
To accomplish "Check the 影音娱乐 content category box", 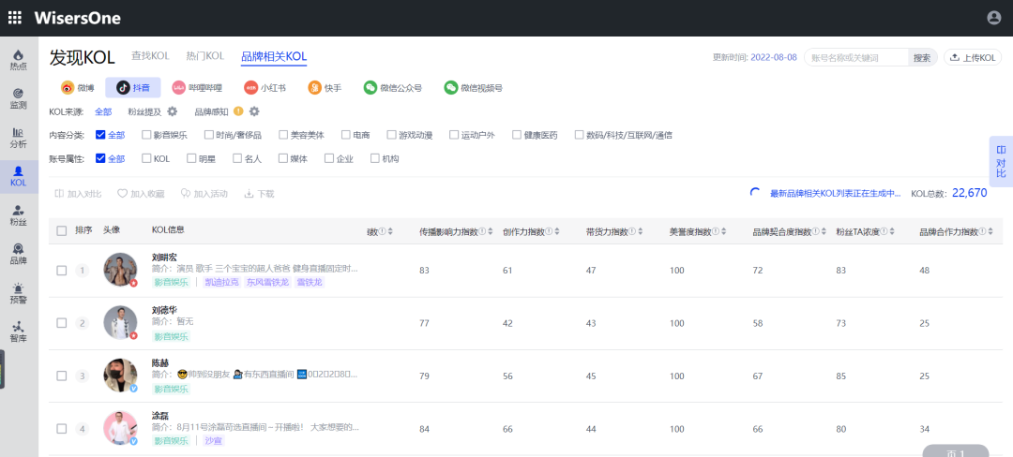I will click(146, 135).
